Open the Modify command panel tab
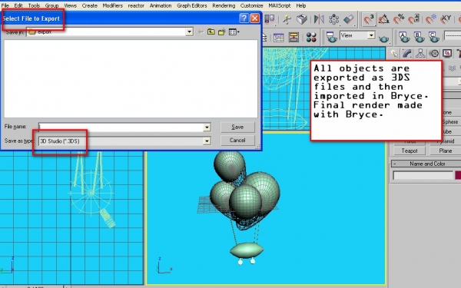461x288 pixels. tap(407, 53)
